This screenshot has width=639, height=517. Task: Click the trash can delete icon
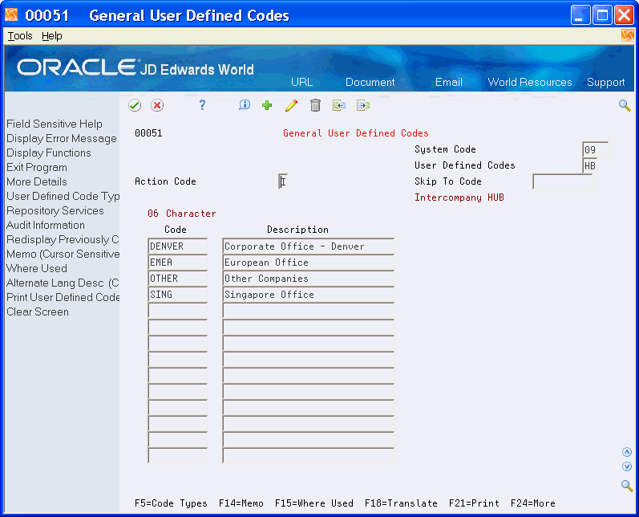point(315,105)
